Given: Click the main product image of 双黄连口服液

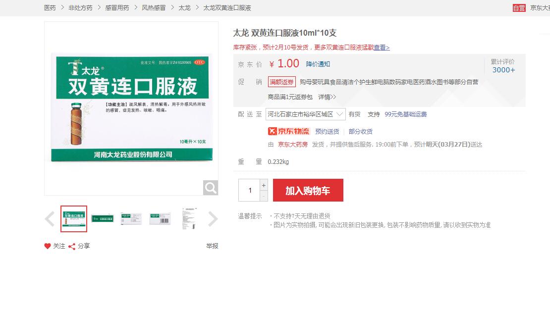Looking at the screenshot, I should tap(131, 107).
